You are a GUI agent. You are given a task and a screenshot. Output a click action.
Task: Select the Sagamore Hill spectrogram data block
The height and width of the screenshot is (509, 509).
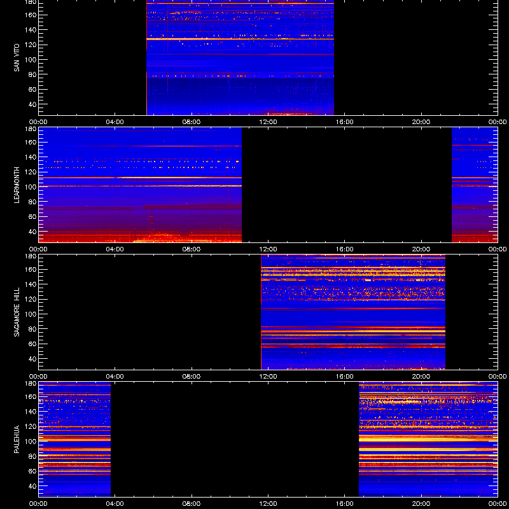tap(353, 312)
